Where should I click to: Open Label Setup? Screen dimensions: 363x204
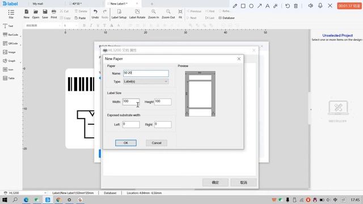(x=119, y=14)
